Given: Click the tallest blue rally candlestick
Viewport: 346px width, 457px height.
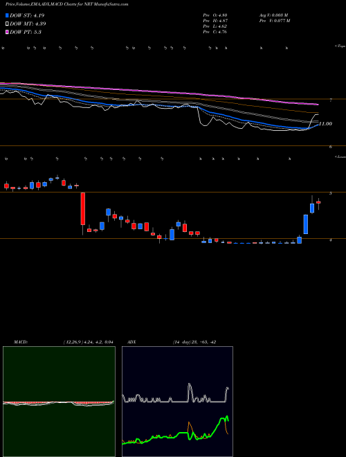Looking at the screenshot, I should (x=306, y=224).
